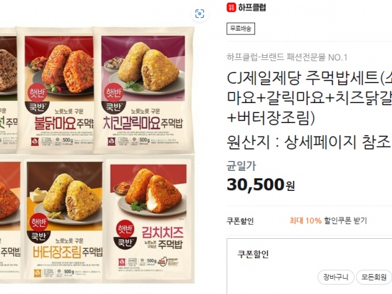Click the 햇반 logo on 불닭마요 package

[37, 92]
